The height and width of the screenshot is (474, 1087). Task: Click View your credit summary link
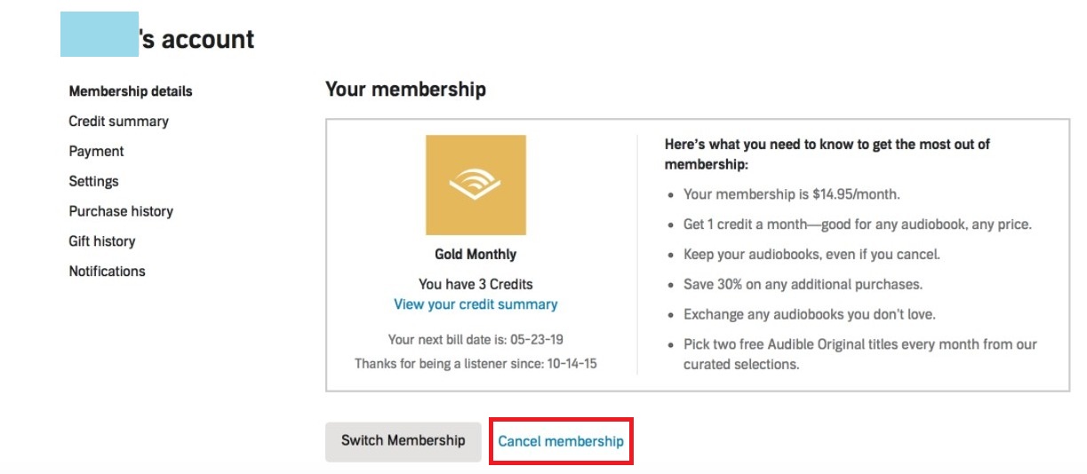[x=476, y=304]
